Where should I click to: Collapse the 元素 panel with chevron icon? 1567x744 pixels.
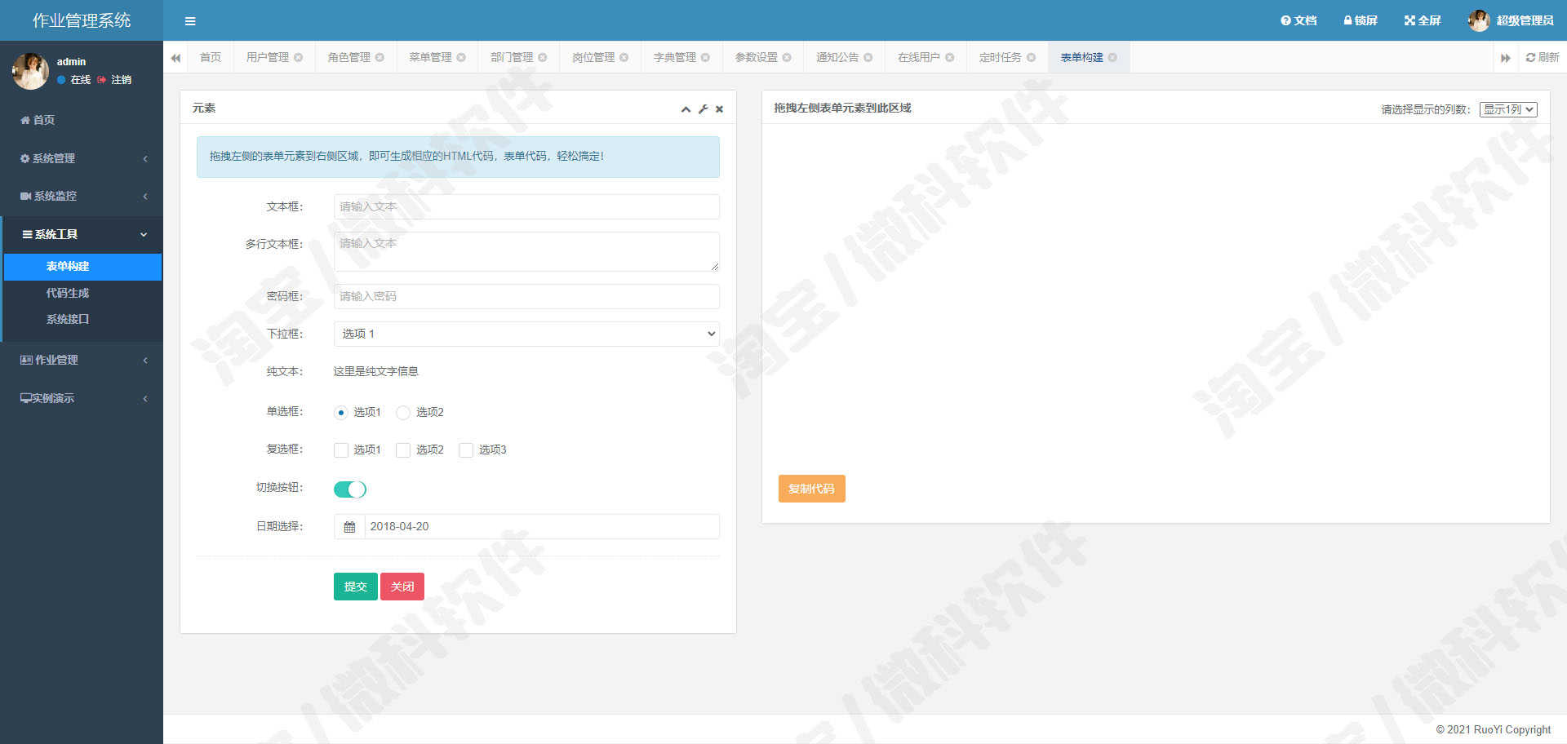click(686, 109)
